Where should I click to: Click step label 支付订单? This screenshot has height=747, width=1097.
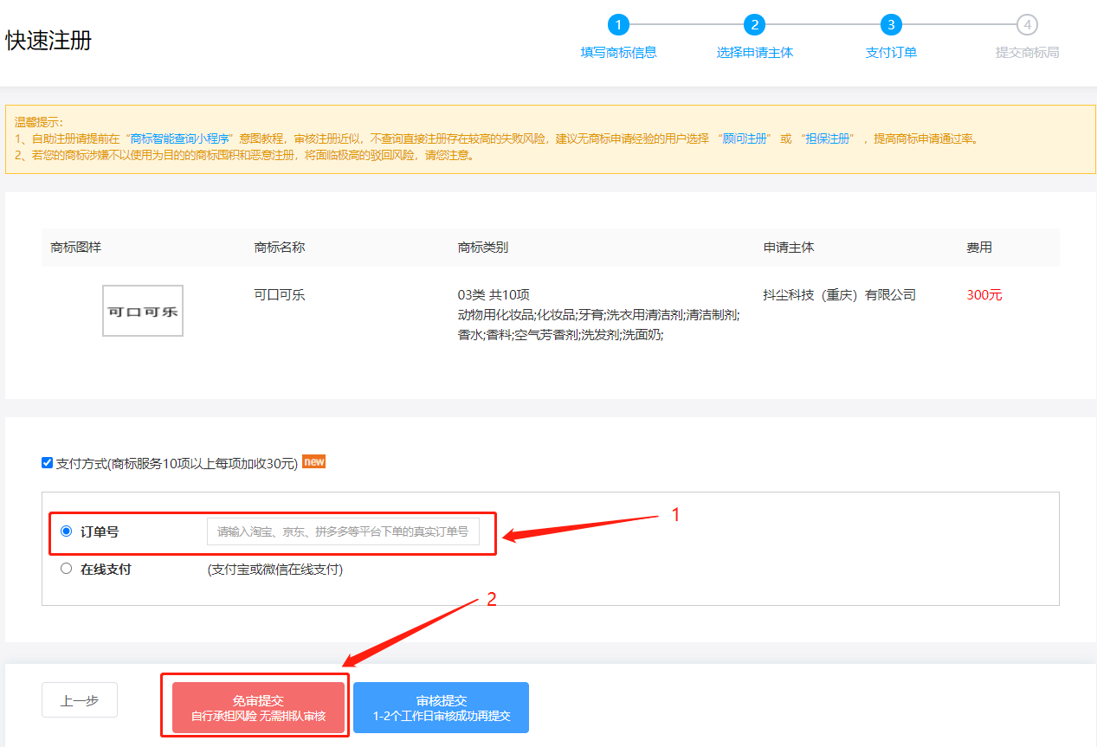pyautogui.click(x=891, y=53)
